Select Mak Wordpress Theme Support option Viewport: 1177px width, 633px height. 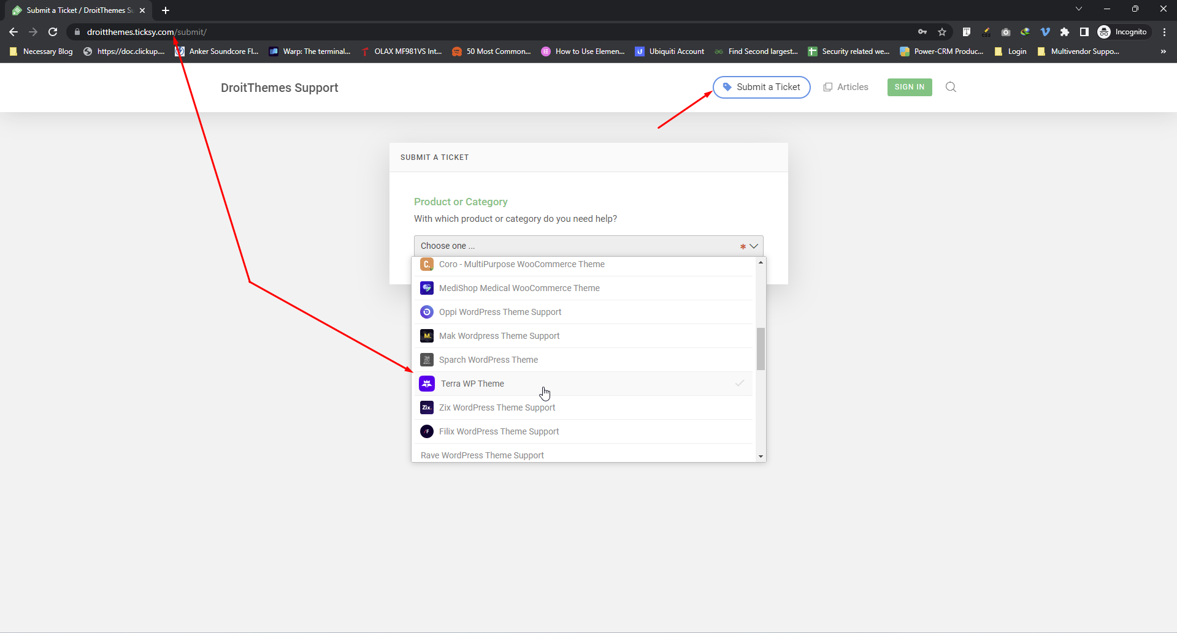(x=583, y=336)
